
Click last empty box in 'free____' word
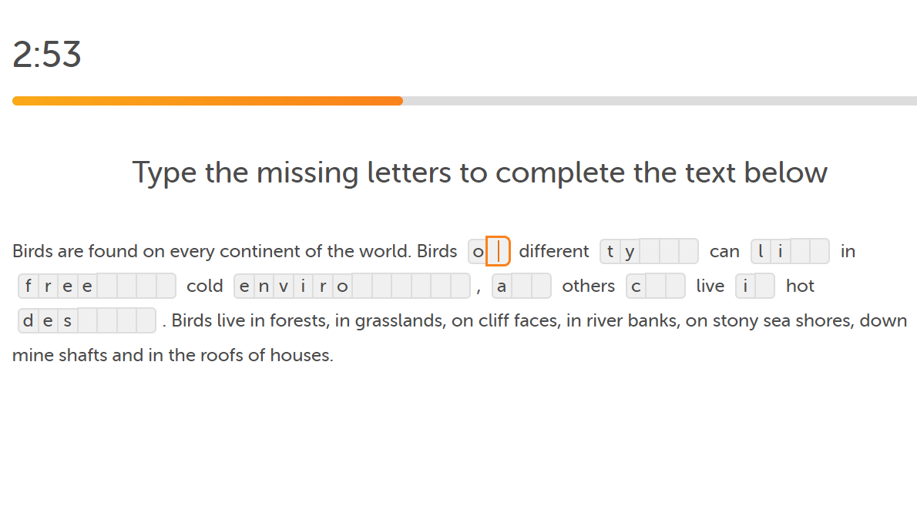tap(166, 286)
